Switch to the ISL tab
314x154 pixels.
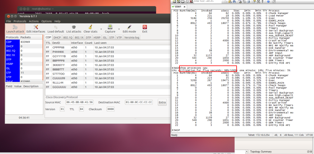pos(105,37)
